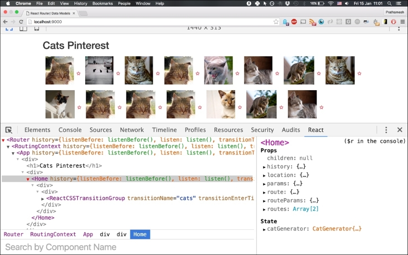Open the History menu in the menu bar

point(81,3)
